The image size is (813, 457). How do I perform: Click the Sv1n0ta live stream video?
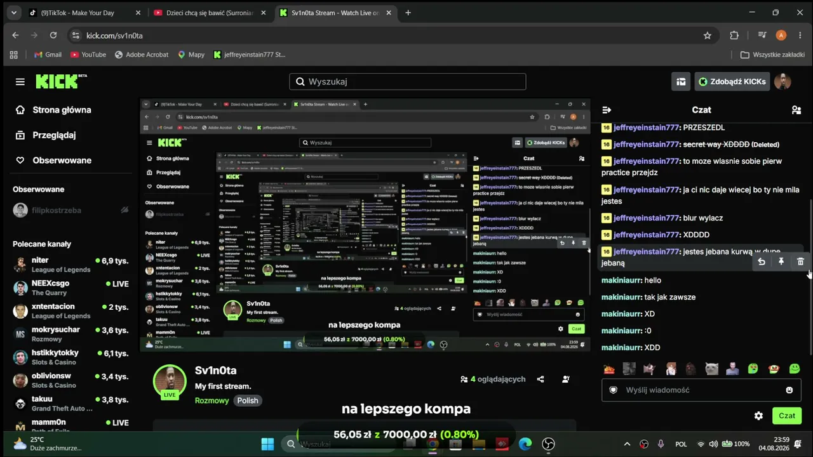(x=365, y=225)
